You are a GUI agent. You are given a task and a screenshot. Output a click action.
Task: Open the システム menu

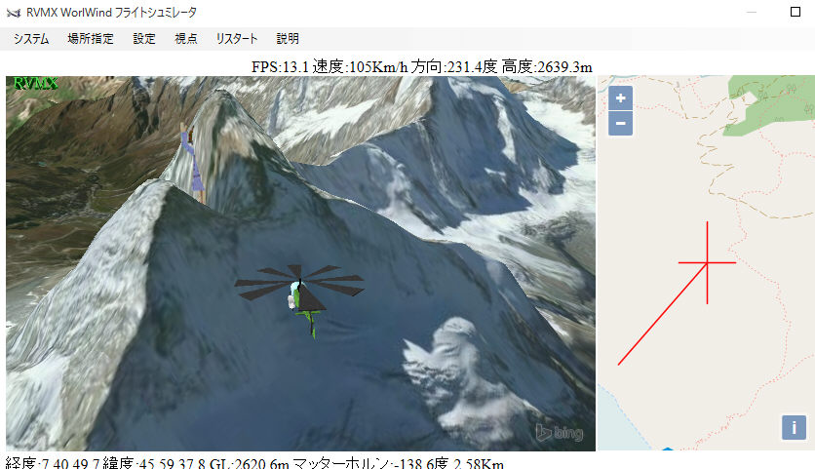coord(31,38)
